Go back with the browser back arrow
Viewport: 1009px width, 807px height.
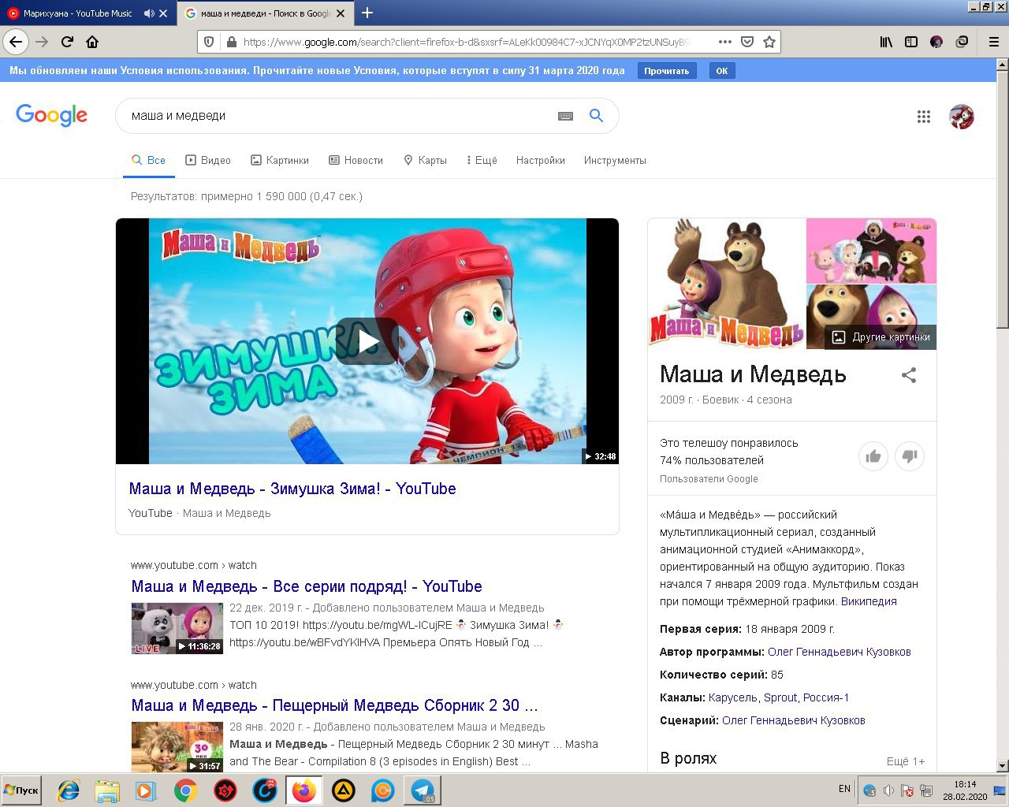tap(16, 43)
